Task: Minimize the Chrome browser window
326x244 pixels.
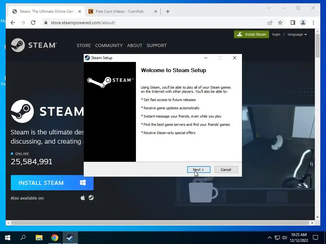Action: pyautogui.click(x=284, y=8)
